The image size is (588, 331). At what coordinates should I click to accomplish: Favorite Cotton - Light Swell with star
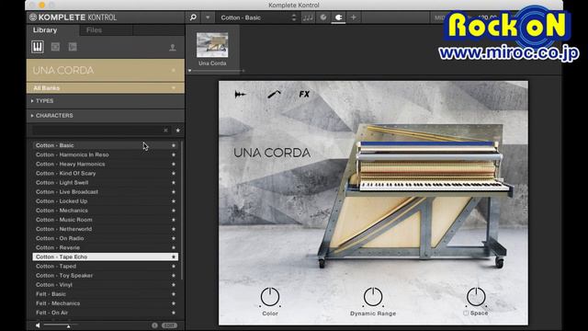[x=174, y=182]
